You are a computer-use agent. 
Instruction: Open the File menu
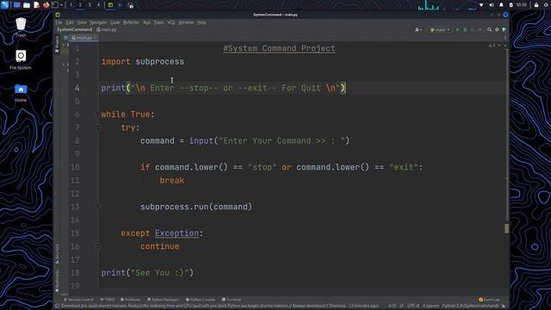(x=59, y=22)
